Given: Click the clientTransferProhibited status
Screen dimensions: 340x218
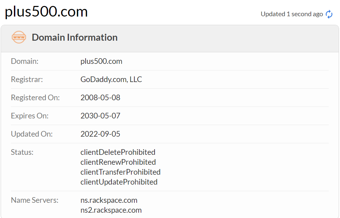Looking at the screenshot, I should click(x=120, y=172).
